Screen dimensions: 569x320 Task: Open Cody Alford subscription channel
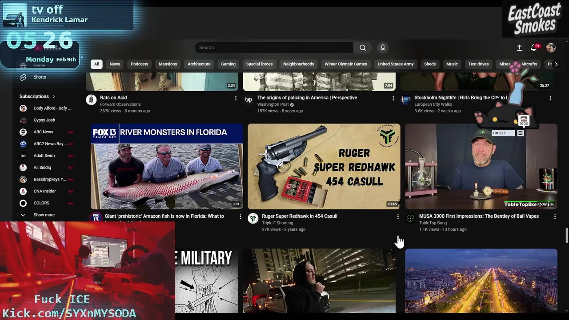click(x=47, y=108)
